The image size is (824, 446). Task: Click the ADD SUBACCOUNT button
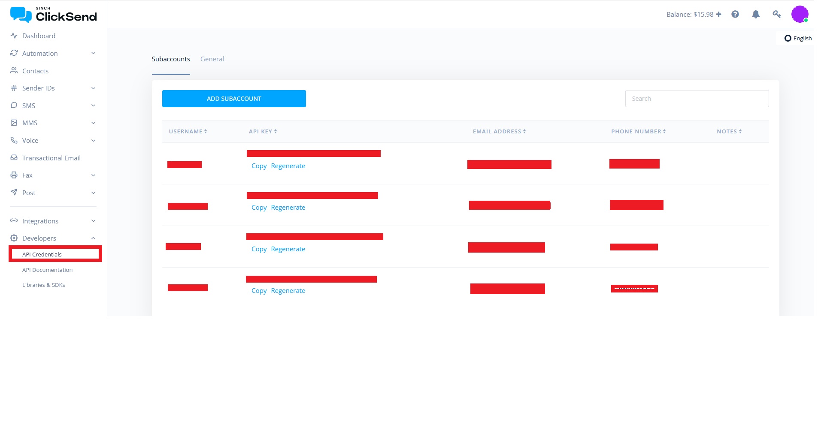(234, 98)
